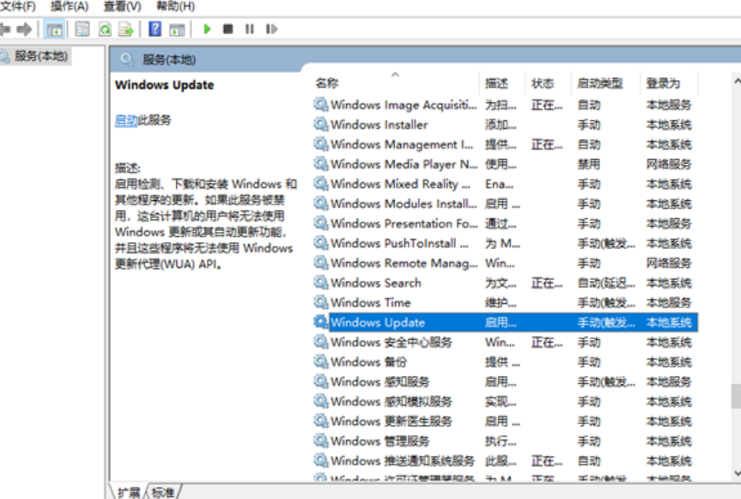
Task: Sort the list by the 名称 column header
Action: coord(327,83)
